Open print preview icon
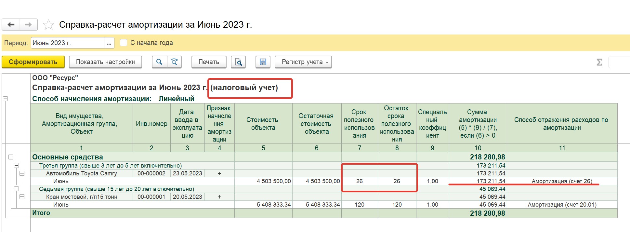 click(238, 62)
